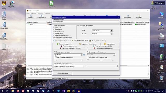Select the Power Options desktop icon

(x=161, y=58)
